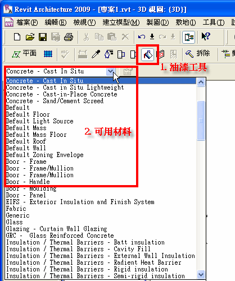Click the list scrollbar thumb
The image size is (235, 281).
[x=201, y=121]
